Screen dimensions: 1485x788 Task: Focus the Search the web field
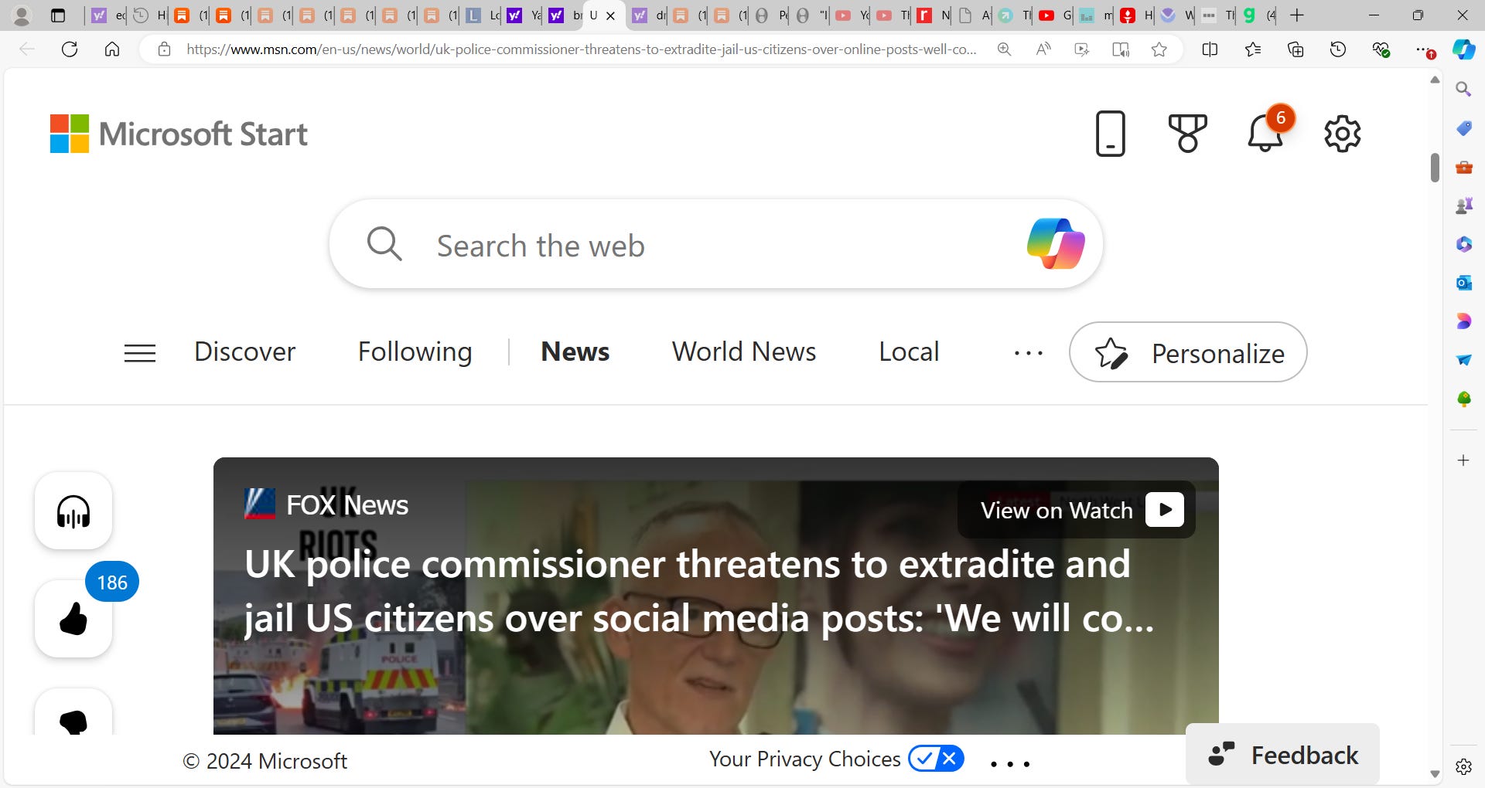(715, 244)
